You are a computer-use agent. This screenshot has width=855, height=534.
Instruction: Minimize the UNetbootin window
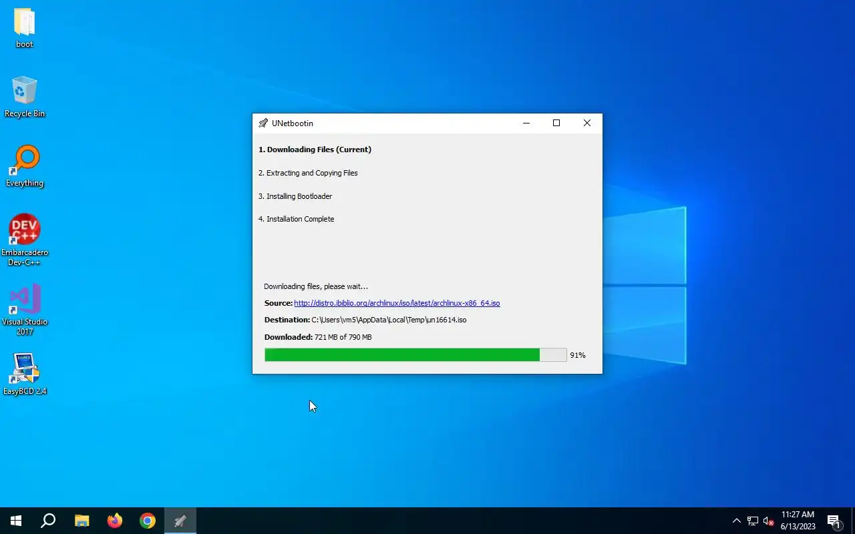click(526, 123)
